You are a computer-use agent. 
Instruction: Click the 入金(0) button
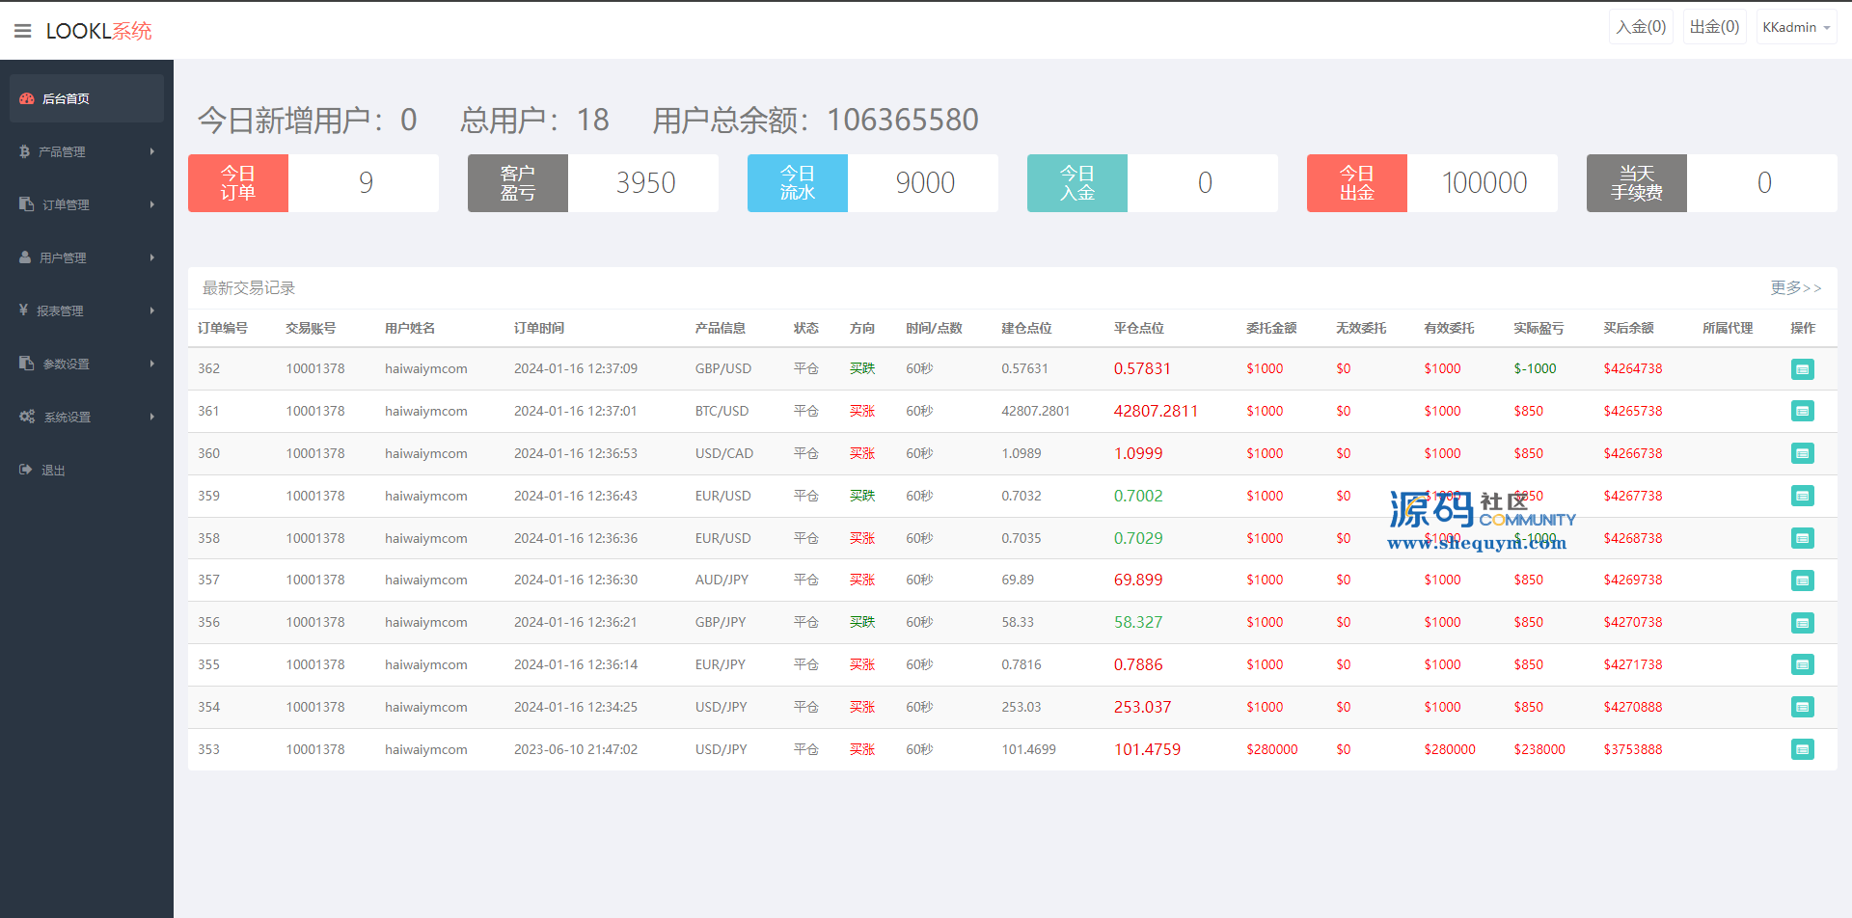click(x=1641, y=27)
